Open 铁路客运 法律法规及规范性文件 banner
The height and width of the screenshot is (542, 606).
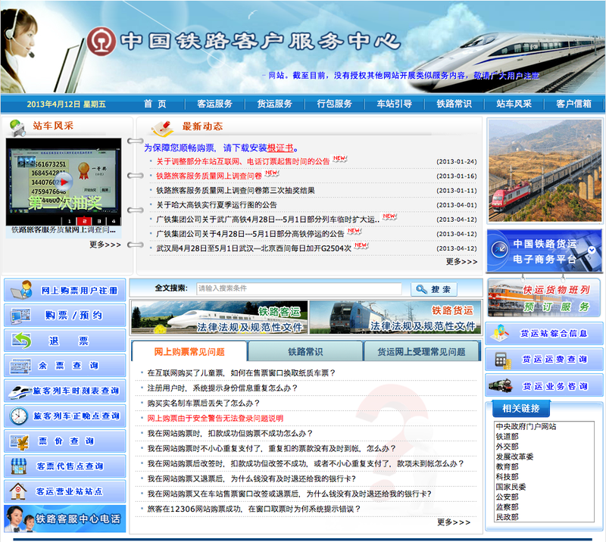pyautogui.click(x=220, y=317)
